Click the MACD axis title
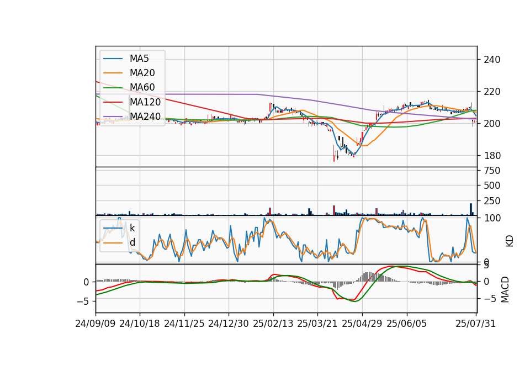The image size is (530, 381). click(x=505, y=290)
